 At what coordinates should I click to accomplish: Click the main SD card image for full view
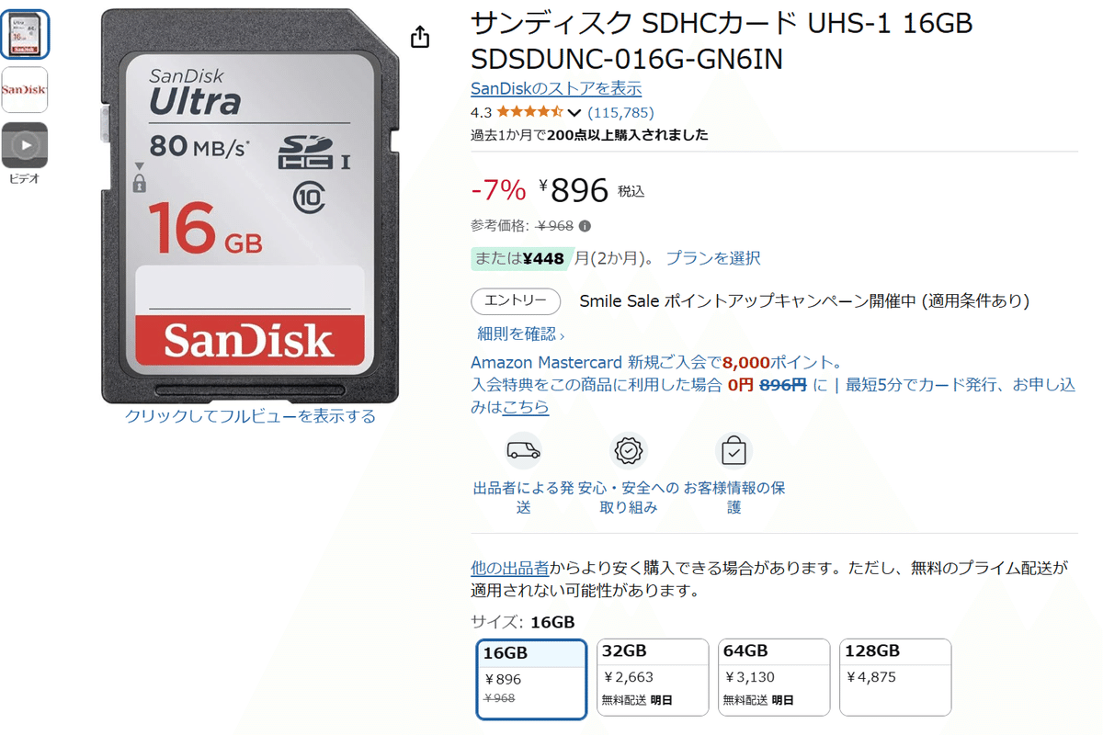tap(250, 205)
